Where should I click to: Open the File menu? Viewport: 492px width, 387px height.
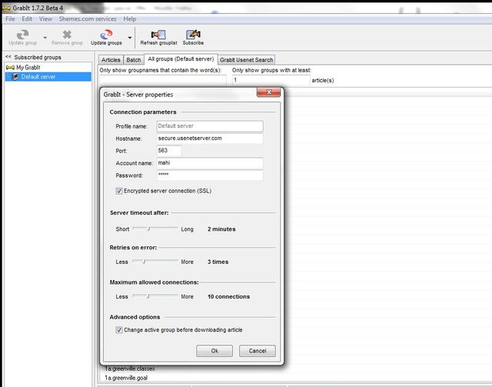tap(10, 18)
